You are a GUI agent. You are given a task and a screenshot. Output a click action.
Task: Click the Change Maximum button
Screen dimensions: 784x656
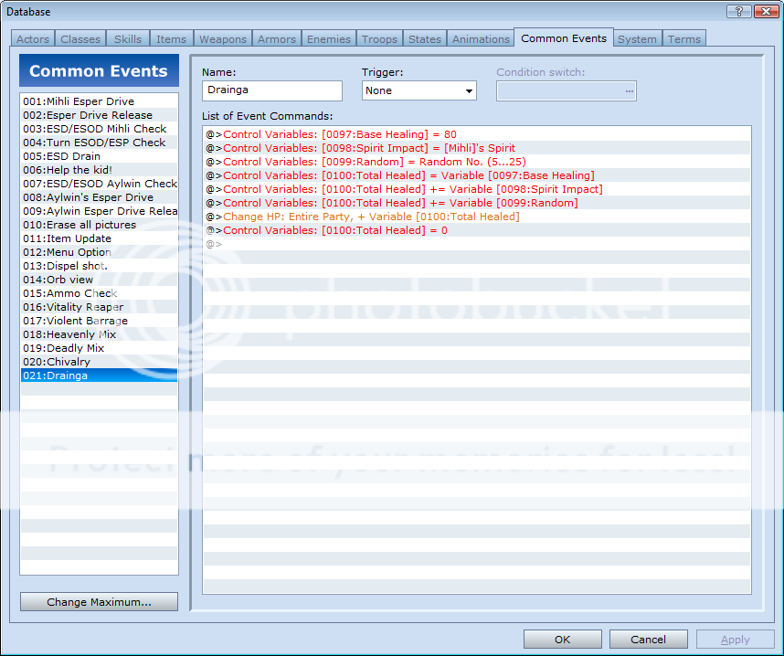click(99, 602)
